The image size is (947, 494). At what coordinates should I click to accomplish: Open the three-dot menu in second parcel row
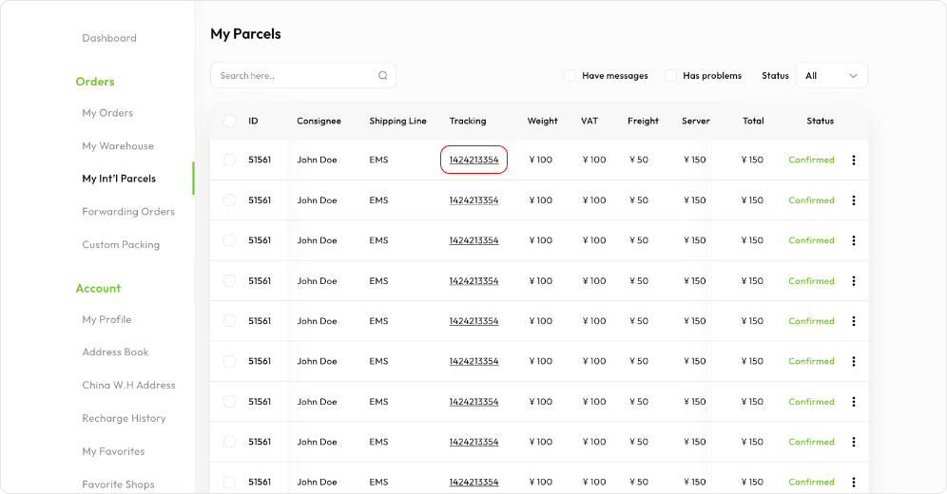pos(853,200)
